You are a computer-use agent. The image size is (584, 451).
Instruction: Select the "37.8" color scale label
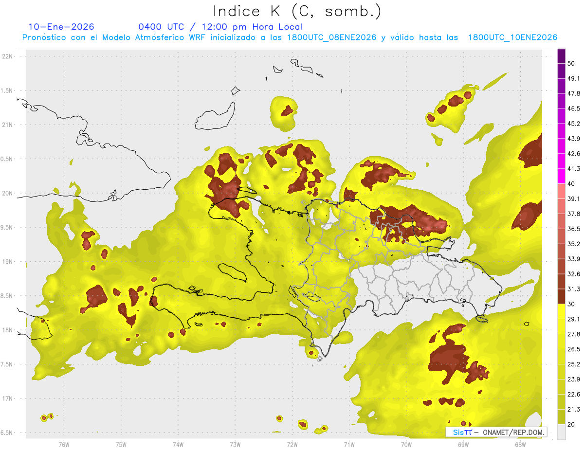coord(574,214)
